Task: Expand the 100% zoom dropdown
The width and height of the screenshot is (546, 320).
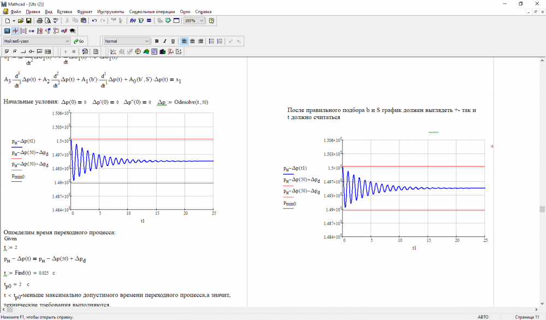Action: (x=202, y=21)
